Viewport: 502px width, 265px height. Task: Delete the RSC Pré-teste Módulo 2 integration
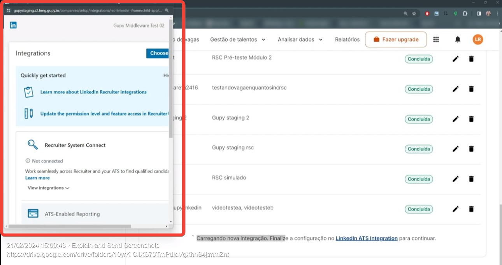[x=471, y=59]
